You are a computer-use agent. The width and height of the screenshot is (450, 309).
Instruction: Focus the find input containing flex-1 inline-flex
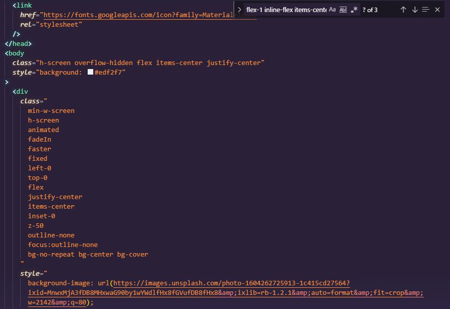point(286,10)
